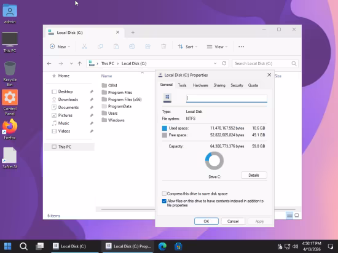Open the Sharing tab
Screen dimensions: 338x253
pyautogui.click(x=219, y=85)
